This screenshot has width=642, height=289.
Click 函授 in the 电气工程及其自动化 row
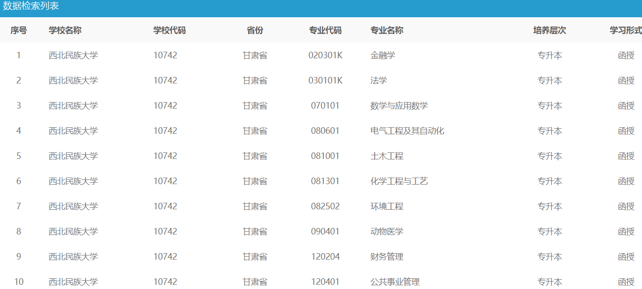pos(626,131)
